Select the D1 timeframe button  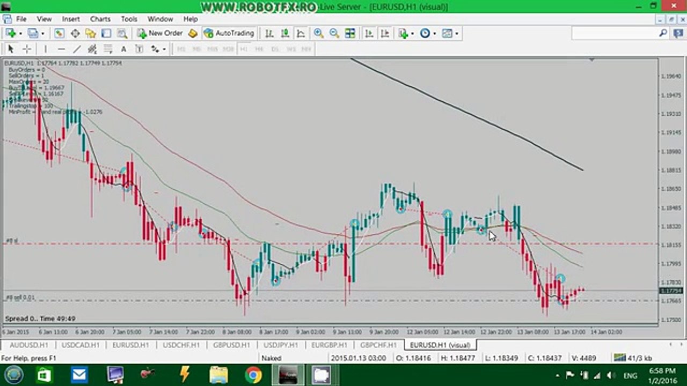(x=275, y=49)
